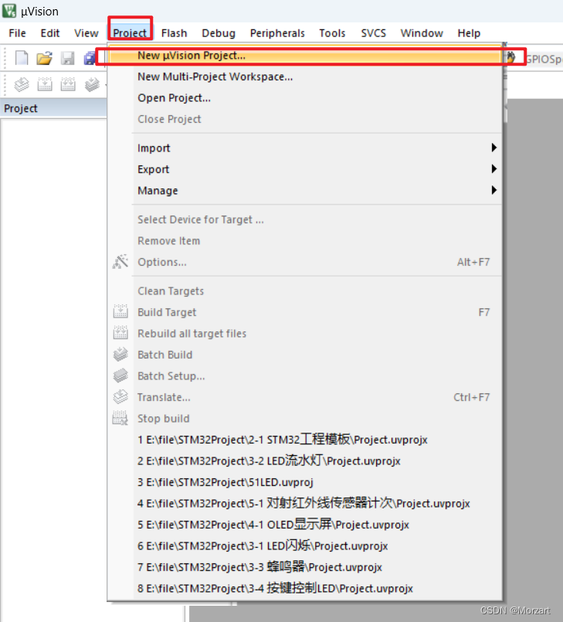
Task: Select Clean Targets entry
Action: [x=304, y=291]
